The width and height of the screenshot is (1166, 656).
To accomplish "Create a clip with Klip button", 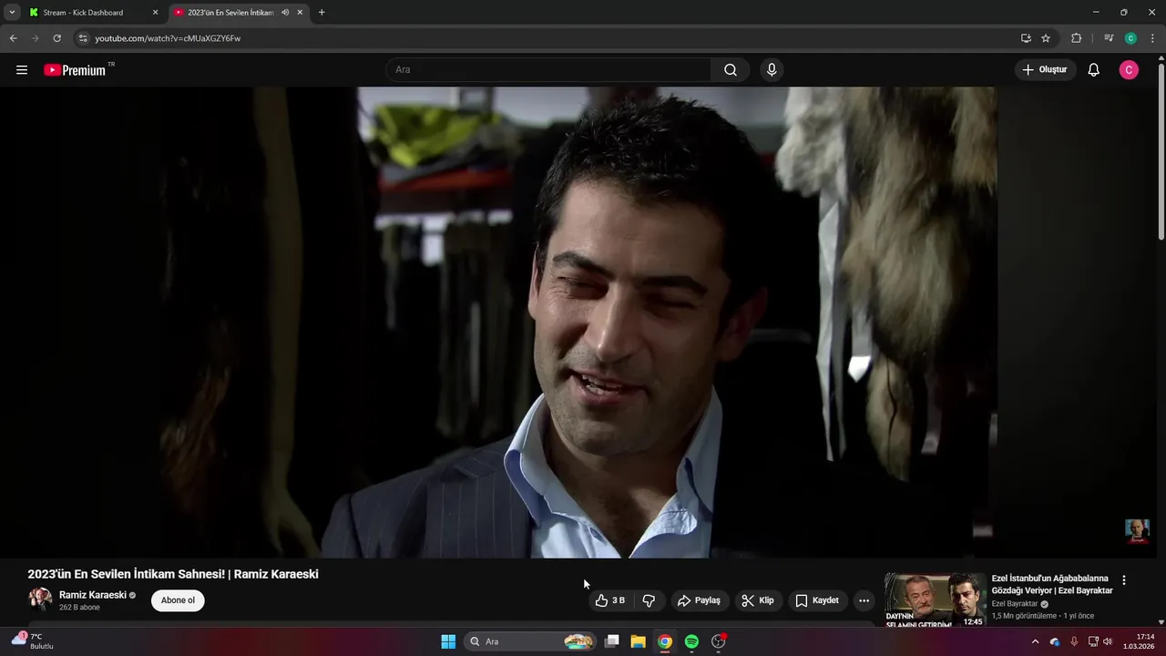I will [758, 600].
